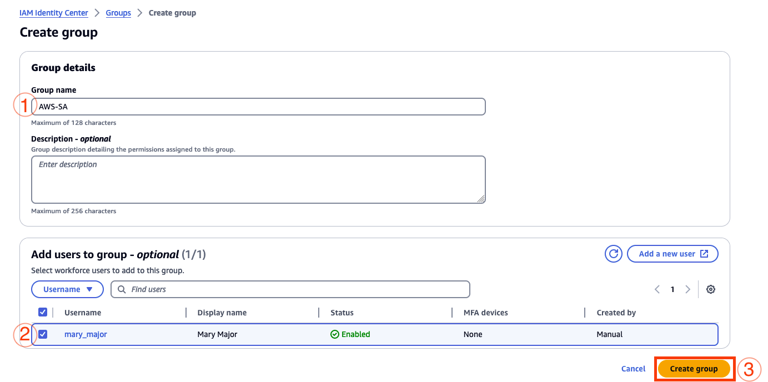Open table preferences gear icon
This screenshot has width=768, height=382.
(x=711, y=289)
